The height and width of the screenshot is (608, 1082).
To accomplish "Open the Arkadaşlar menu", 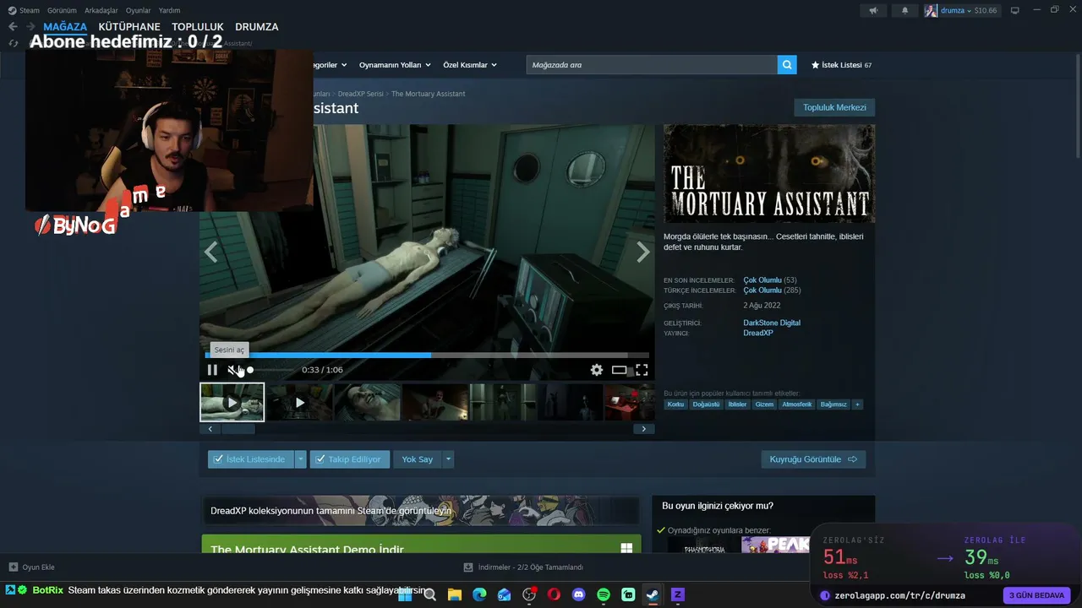I will pyautogui.click(x=101, y=10).
